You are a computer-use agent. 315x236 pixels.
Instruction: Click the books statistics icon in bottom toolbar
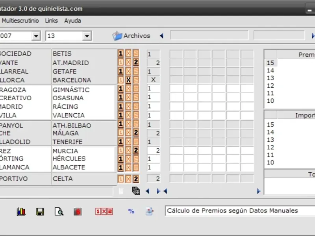(21, 212)
